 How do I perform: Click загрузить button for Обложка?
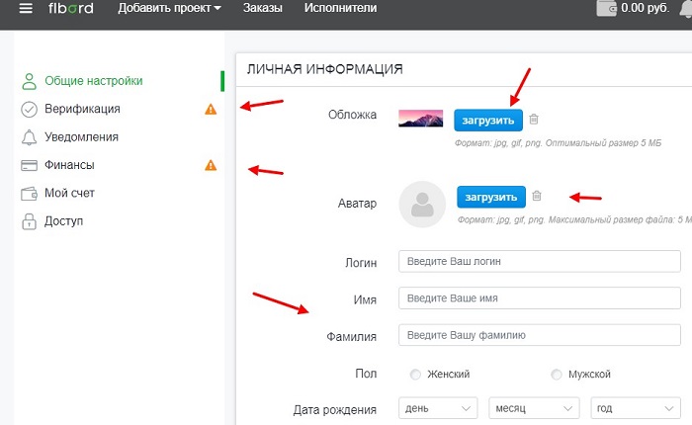pyautogui.click(x=488, y=120)
